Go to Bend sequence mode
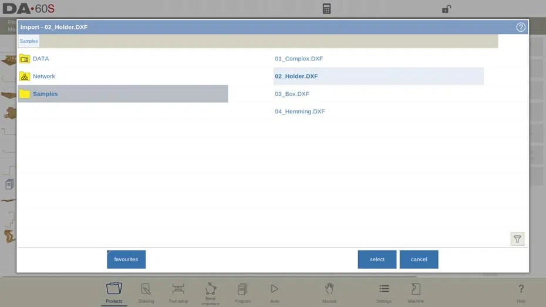Image resolution: width=546 pixels, height=307 pixels. pyautogui.click(x=210, y=293)
